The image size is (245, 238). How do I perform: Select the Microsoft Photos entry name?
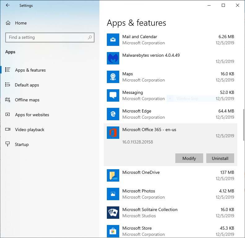point(138,191)
